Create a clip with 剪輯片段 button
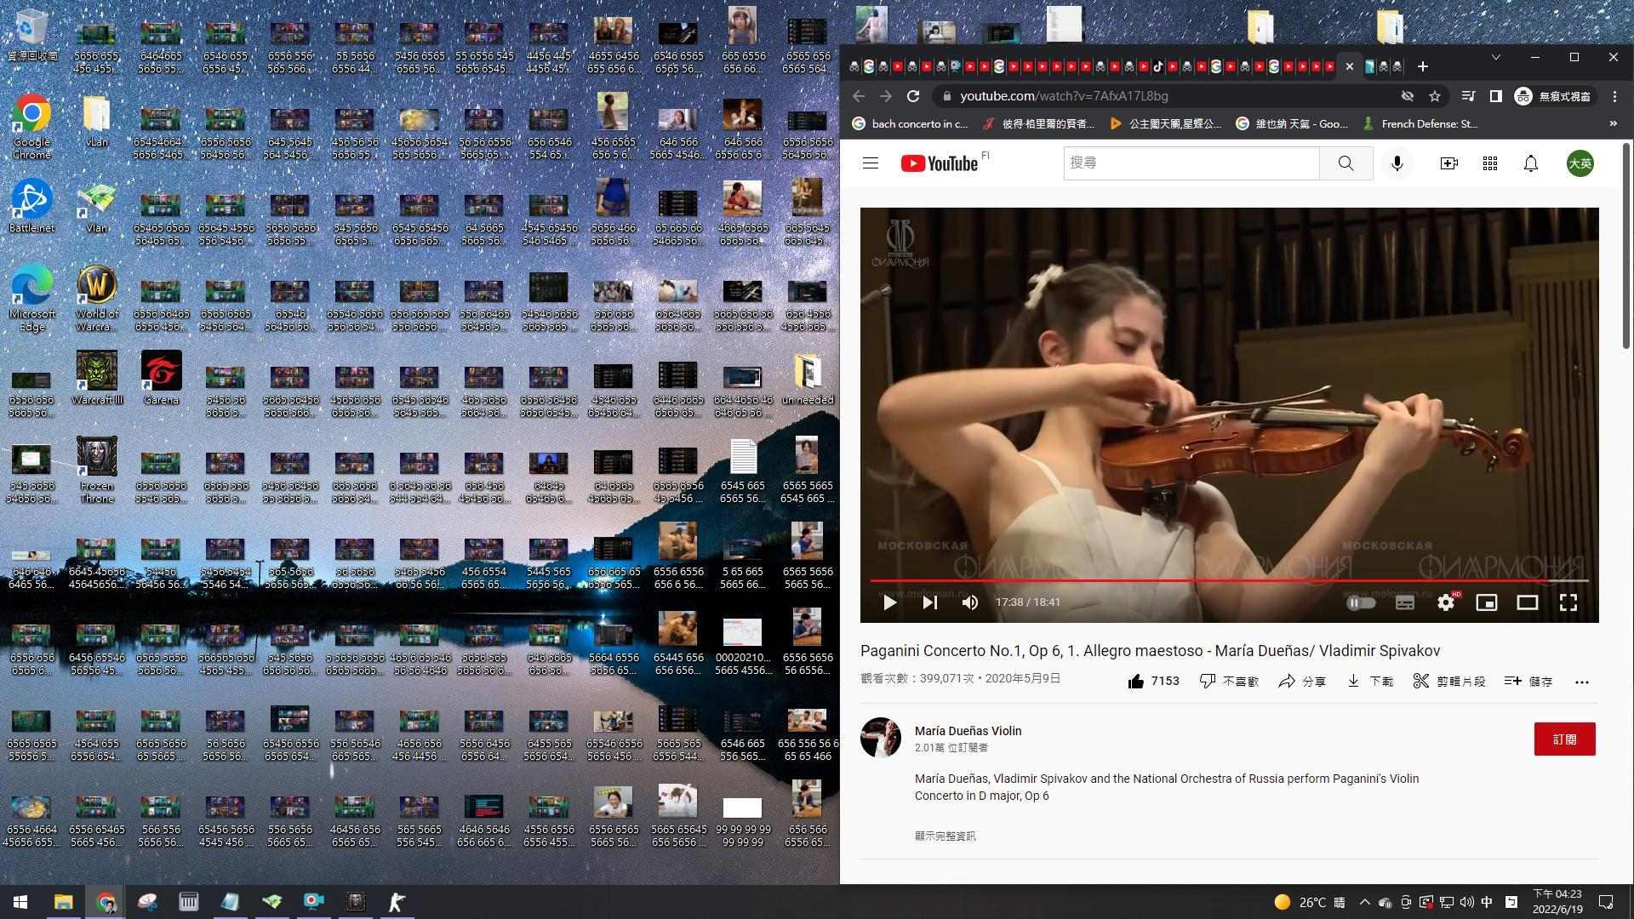The image size is (1634, 919). (x=1448, y=681)
